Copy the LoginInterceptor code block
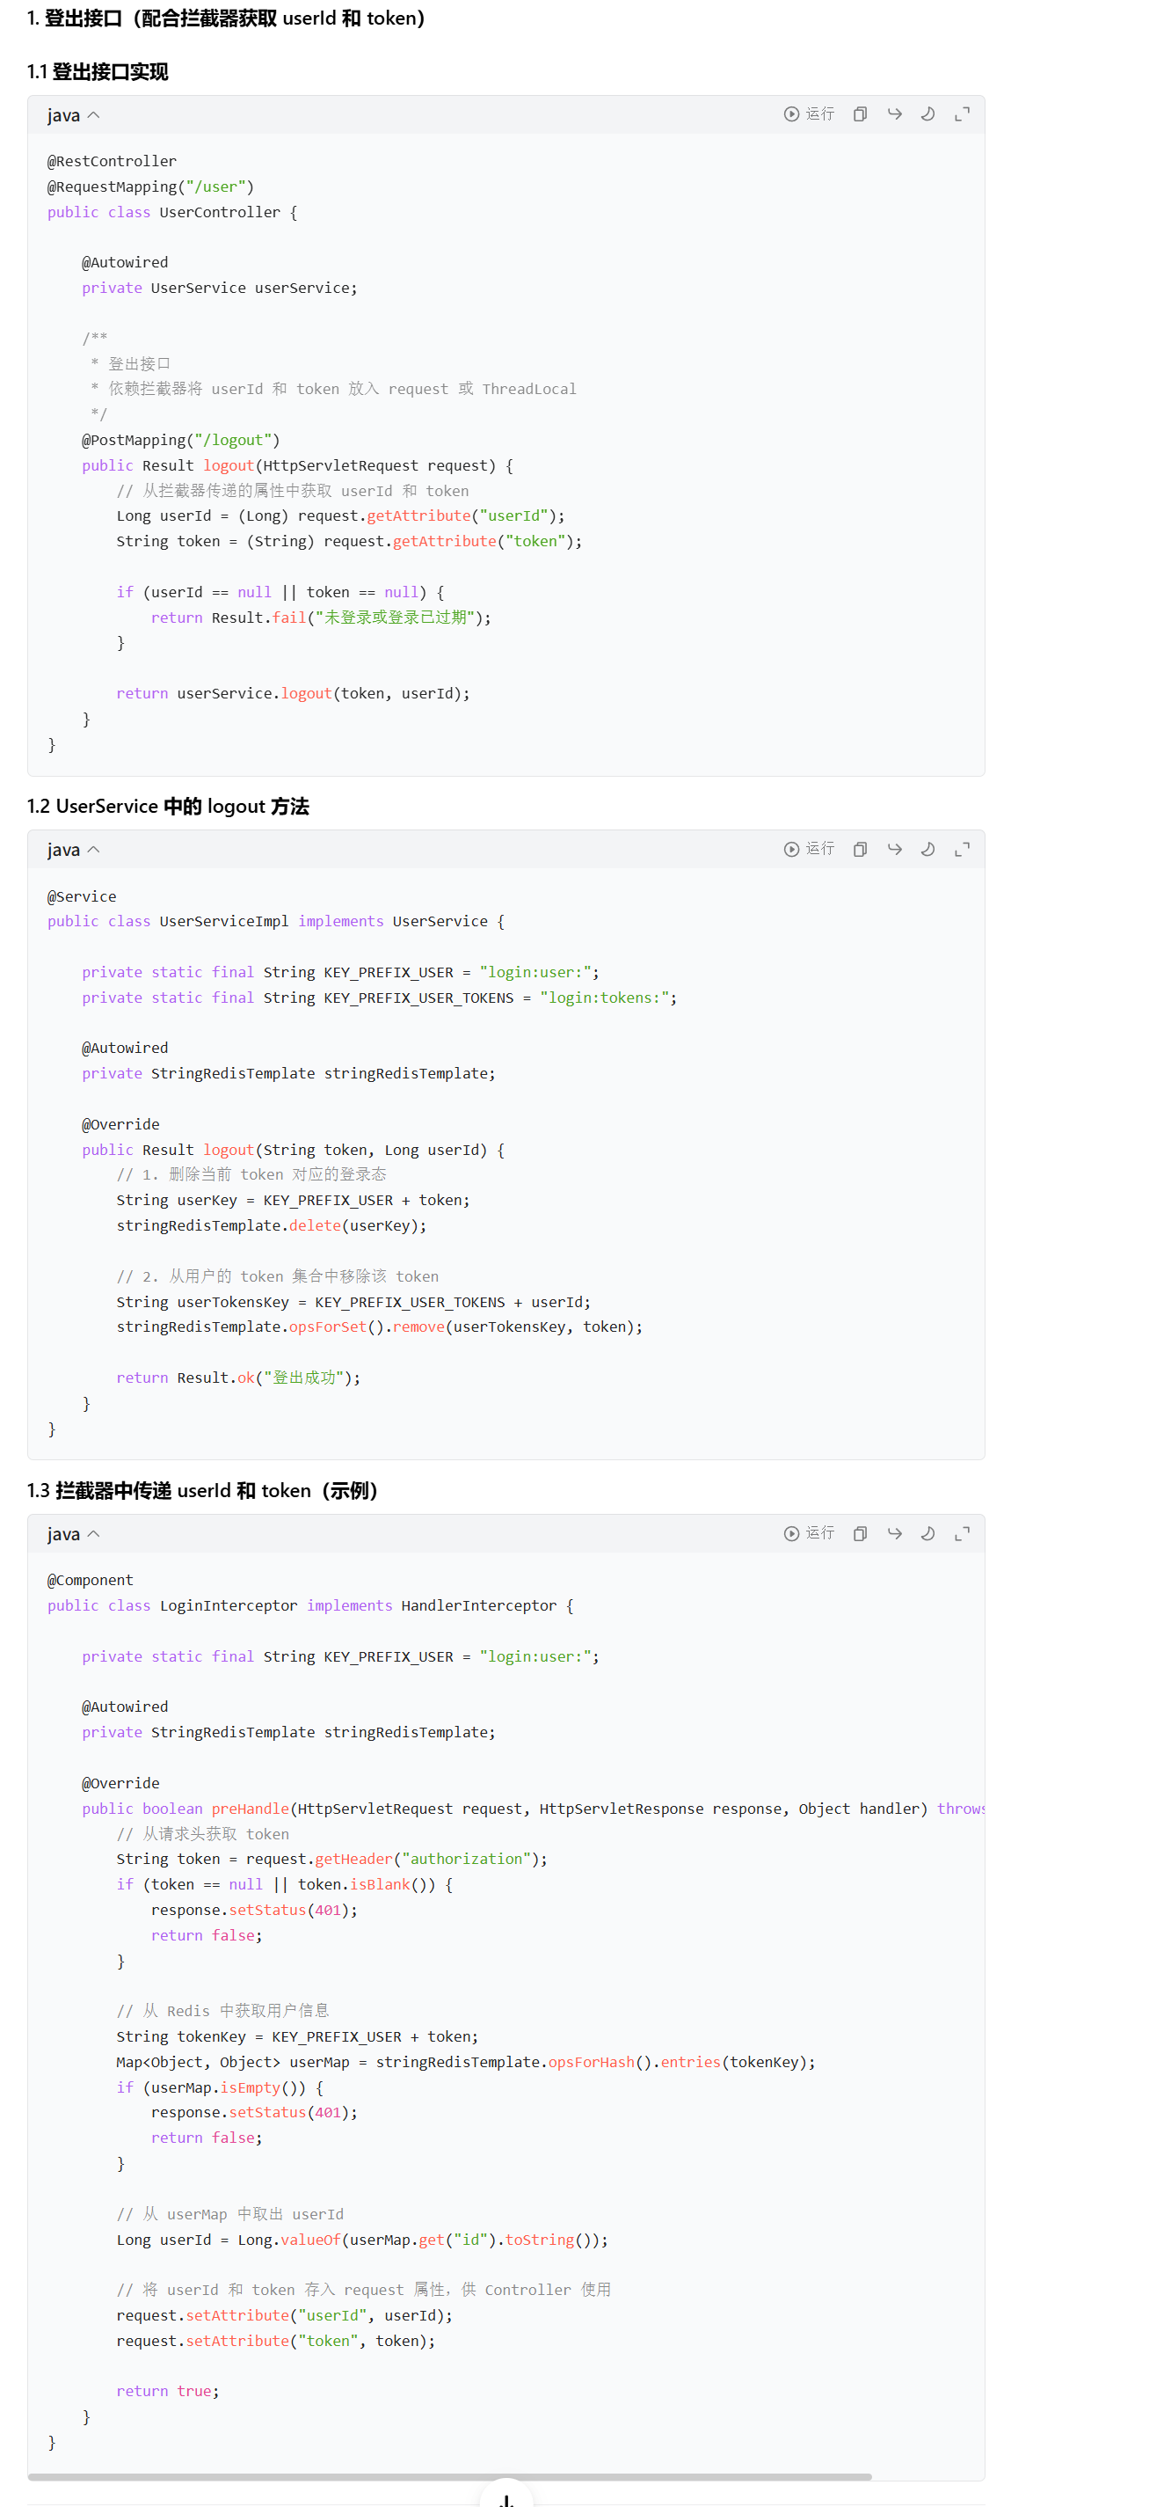 860,1533
